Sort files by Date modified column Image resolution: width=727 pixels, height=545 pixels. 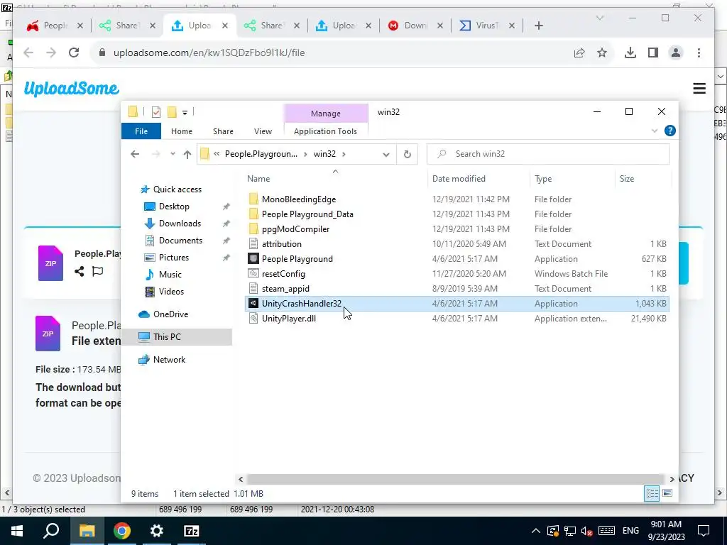(459, 178)
